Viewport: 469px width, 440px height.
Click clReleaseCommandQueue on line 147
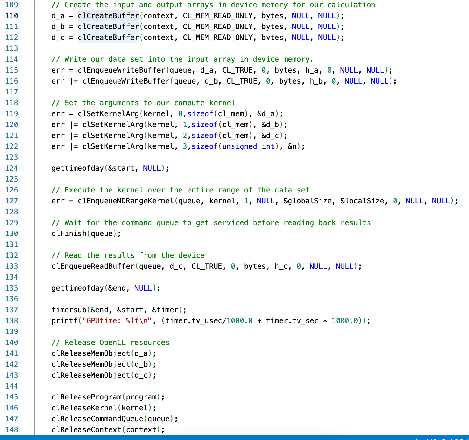(x=97, y=419)
